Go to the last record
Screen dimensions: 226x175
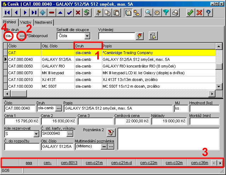34,12
